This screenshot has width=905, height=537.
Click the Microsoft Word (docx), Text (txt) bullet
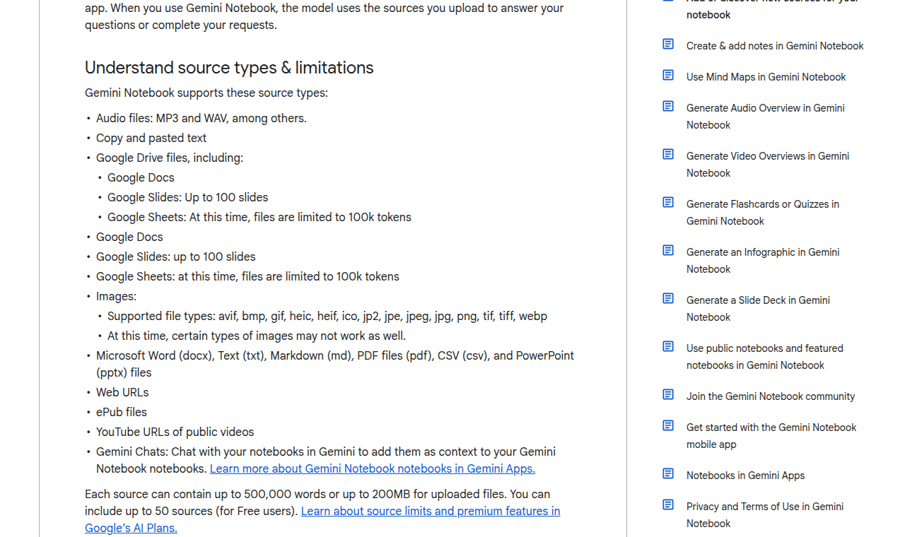point(335,364)
